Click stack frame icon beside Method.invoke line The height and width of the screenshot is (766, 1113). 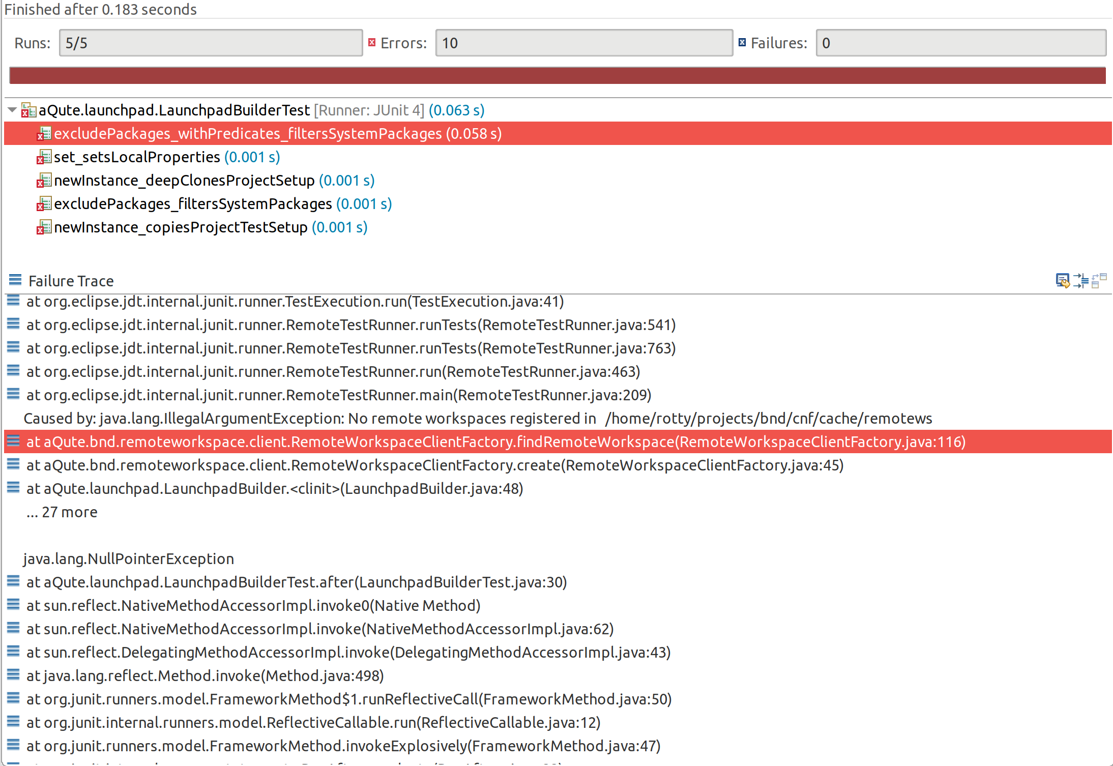(x=13, y=675)
